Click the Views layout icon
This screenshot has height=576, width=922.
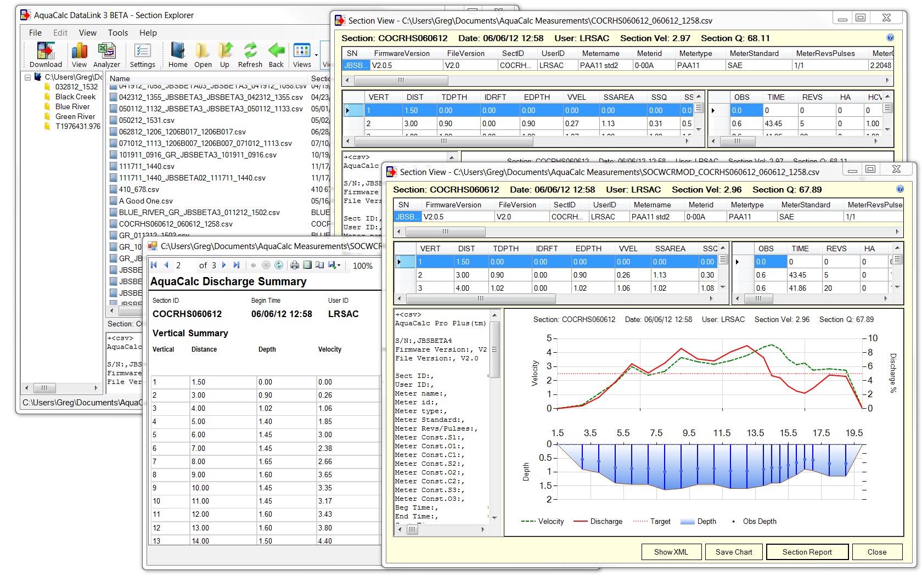click(x=302, y=55)
